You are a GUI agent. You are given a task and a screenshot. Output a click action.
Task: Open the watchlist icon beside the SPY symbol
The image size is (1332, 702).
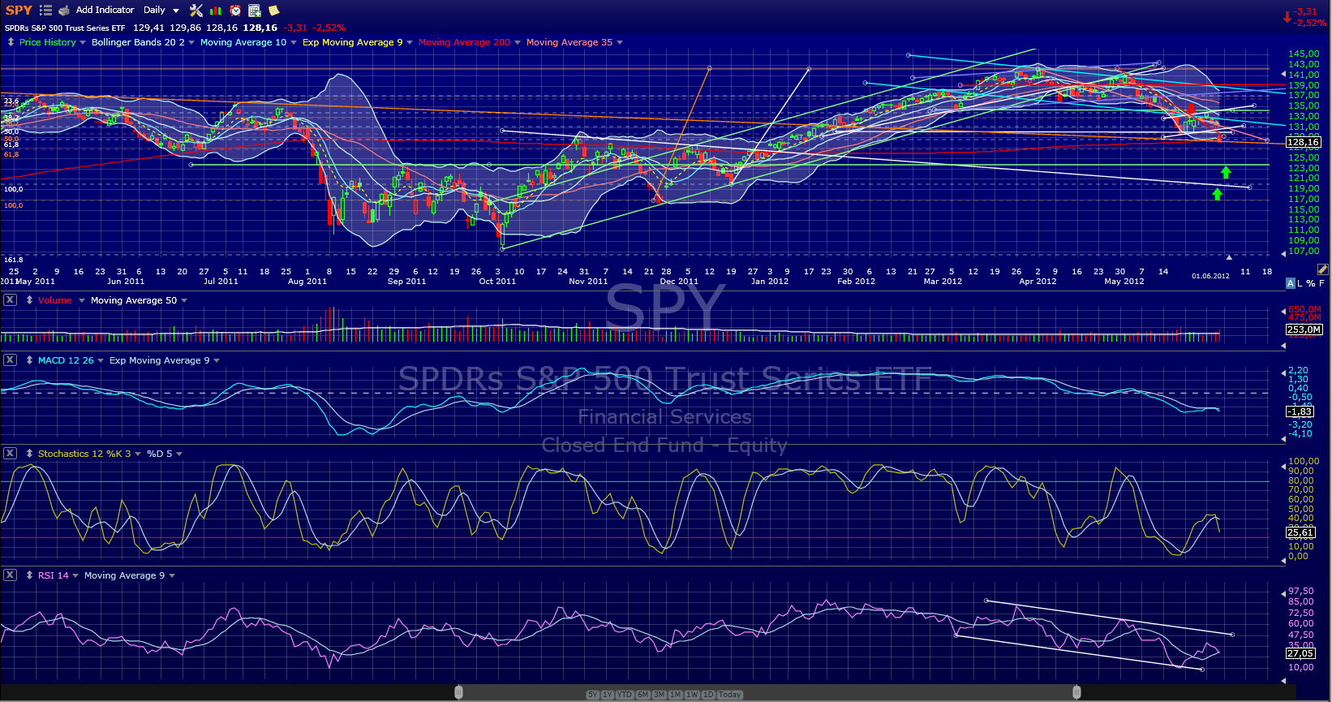click(x=45, y=11)
